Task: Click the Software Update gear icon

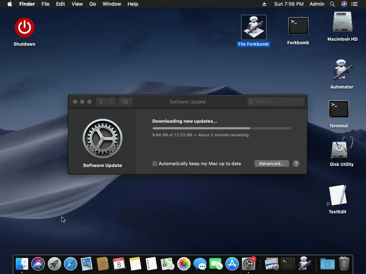Action: point(103,139)
